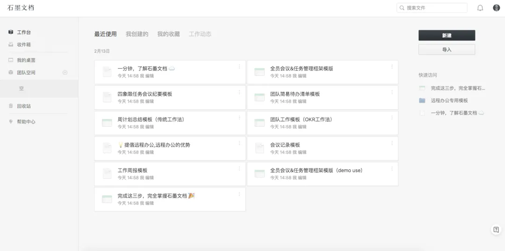Click document icon of 工作周报模板 card
505x251 pixels.
107,173
